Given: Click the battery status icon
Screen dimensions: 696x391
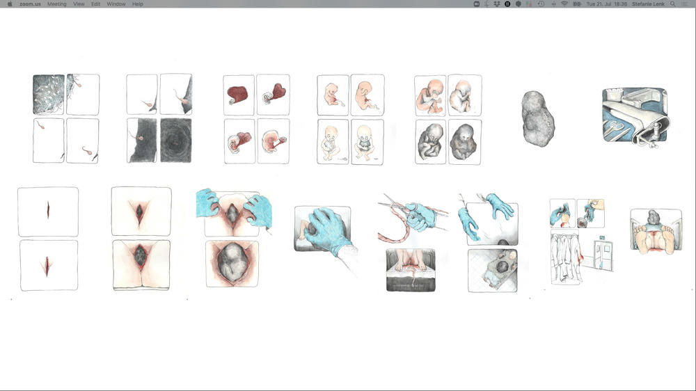Looking at the screenshot, I should [577, 4].
